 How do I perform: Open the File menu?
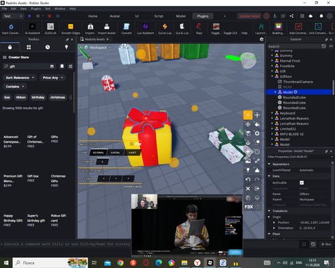coord(5,9)
